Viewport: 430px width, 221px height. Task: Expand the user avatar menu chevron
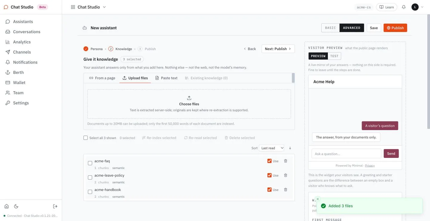click(422, 7)
